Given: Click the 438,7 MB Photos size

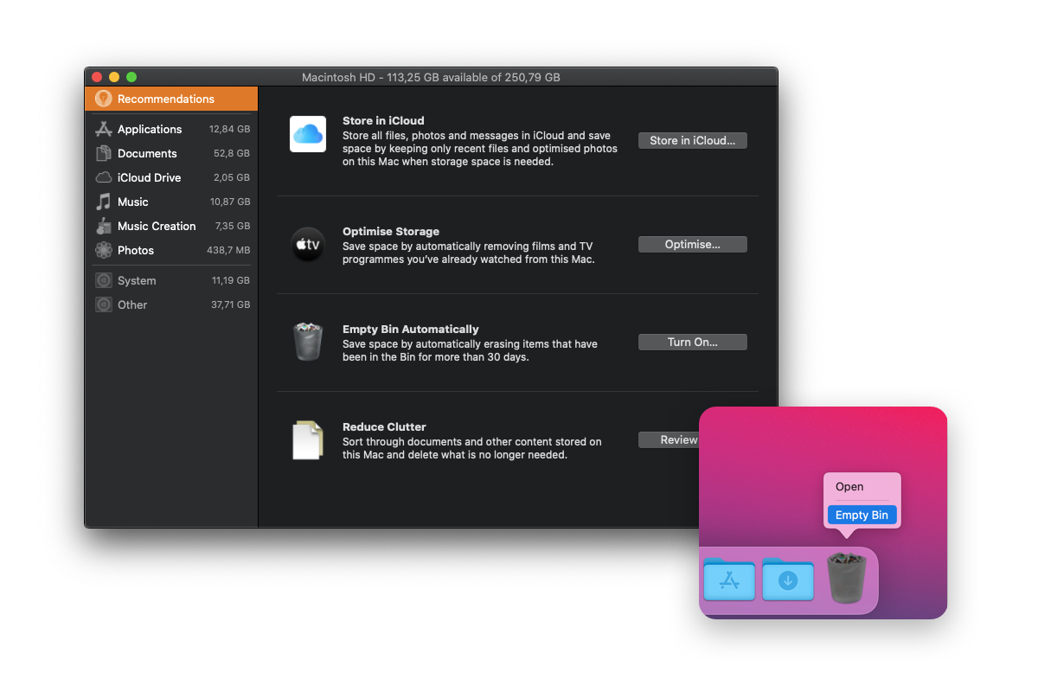Looking at the screenshot, I should tap(230, 250).
